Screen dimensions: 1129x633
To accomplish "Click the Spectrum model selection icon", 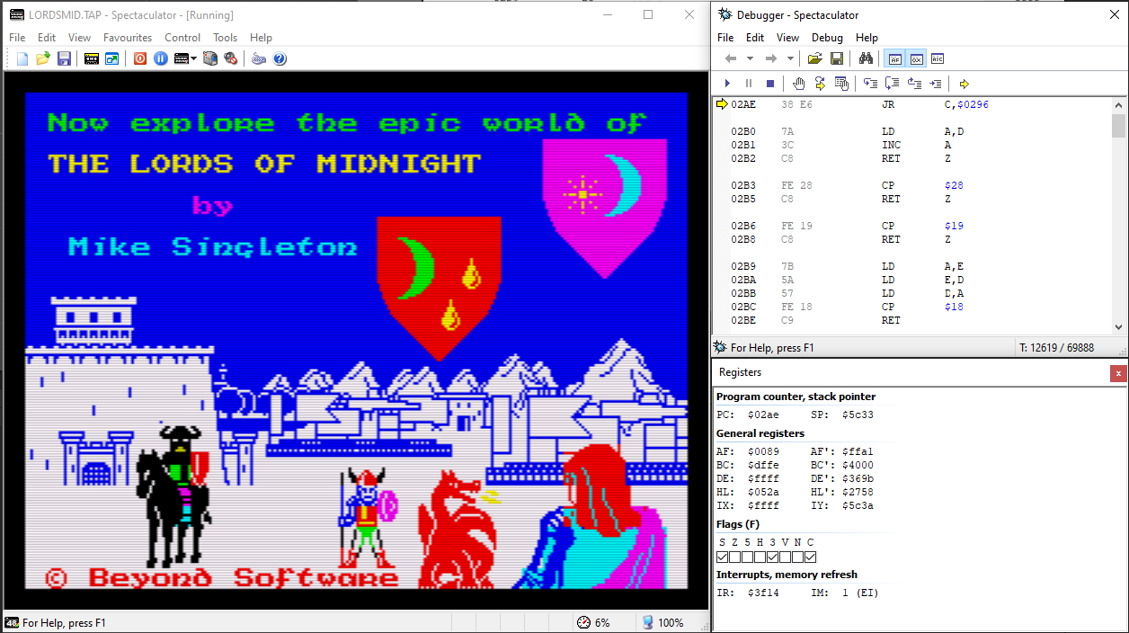I will pyautogui.click(x=182, y=58).
